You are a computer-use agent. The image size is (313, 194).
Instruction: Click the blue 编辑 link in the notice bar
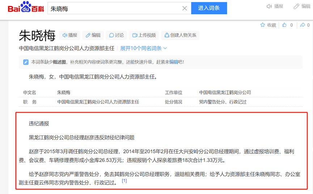click(173, 62)
